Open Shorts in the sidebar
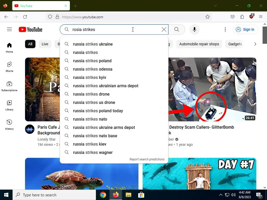267x200 pixels. tap(9, 67)
